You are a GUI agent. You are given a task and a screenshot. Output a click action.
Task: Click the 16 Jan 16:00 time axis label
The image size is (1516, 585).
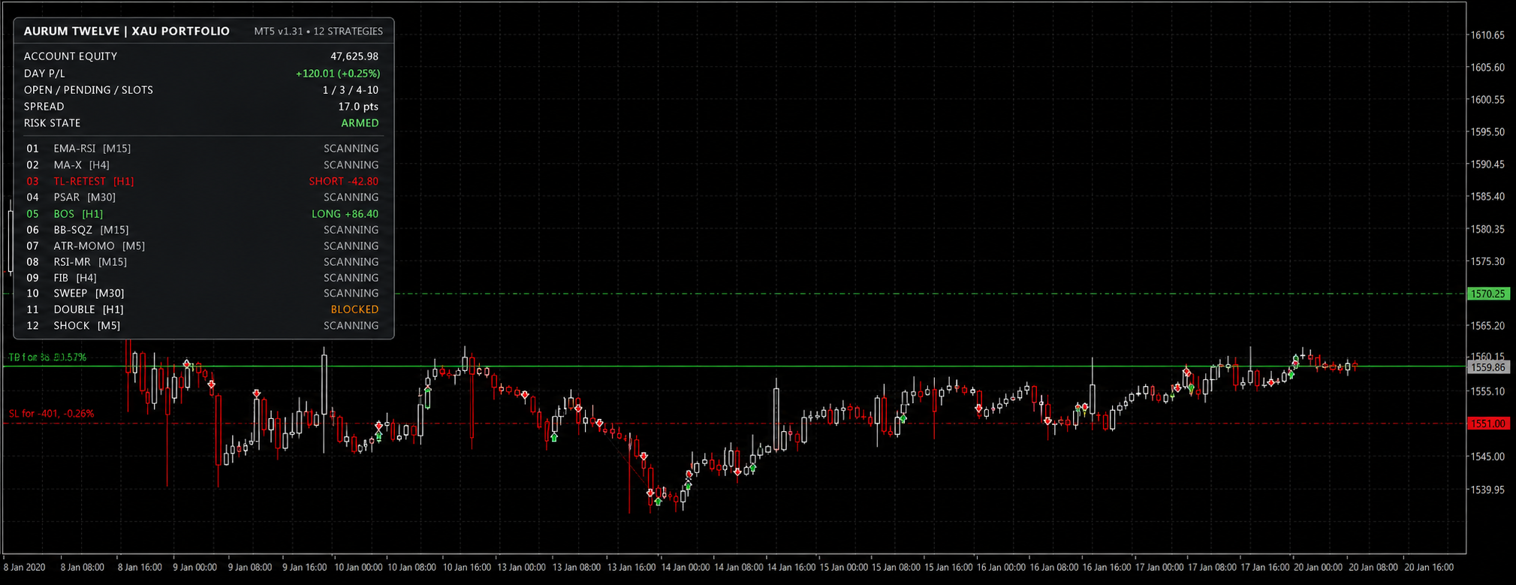click(x=1106, y=568)
